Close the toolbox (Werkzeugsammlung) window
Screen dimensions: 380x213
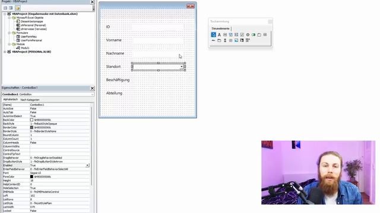[270, 21]
